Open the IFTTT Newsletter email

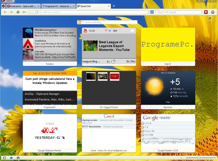point(109,126)
